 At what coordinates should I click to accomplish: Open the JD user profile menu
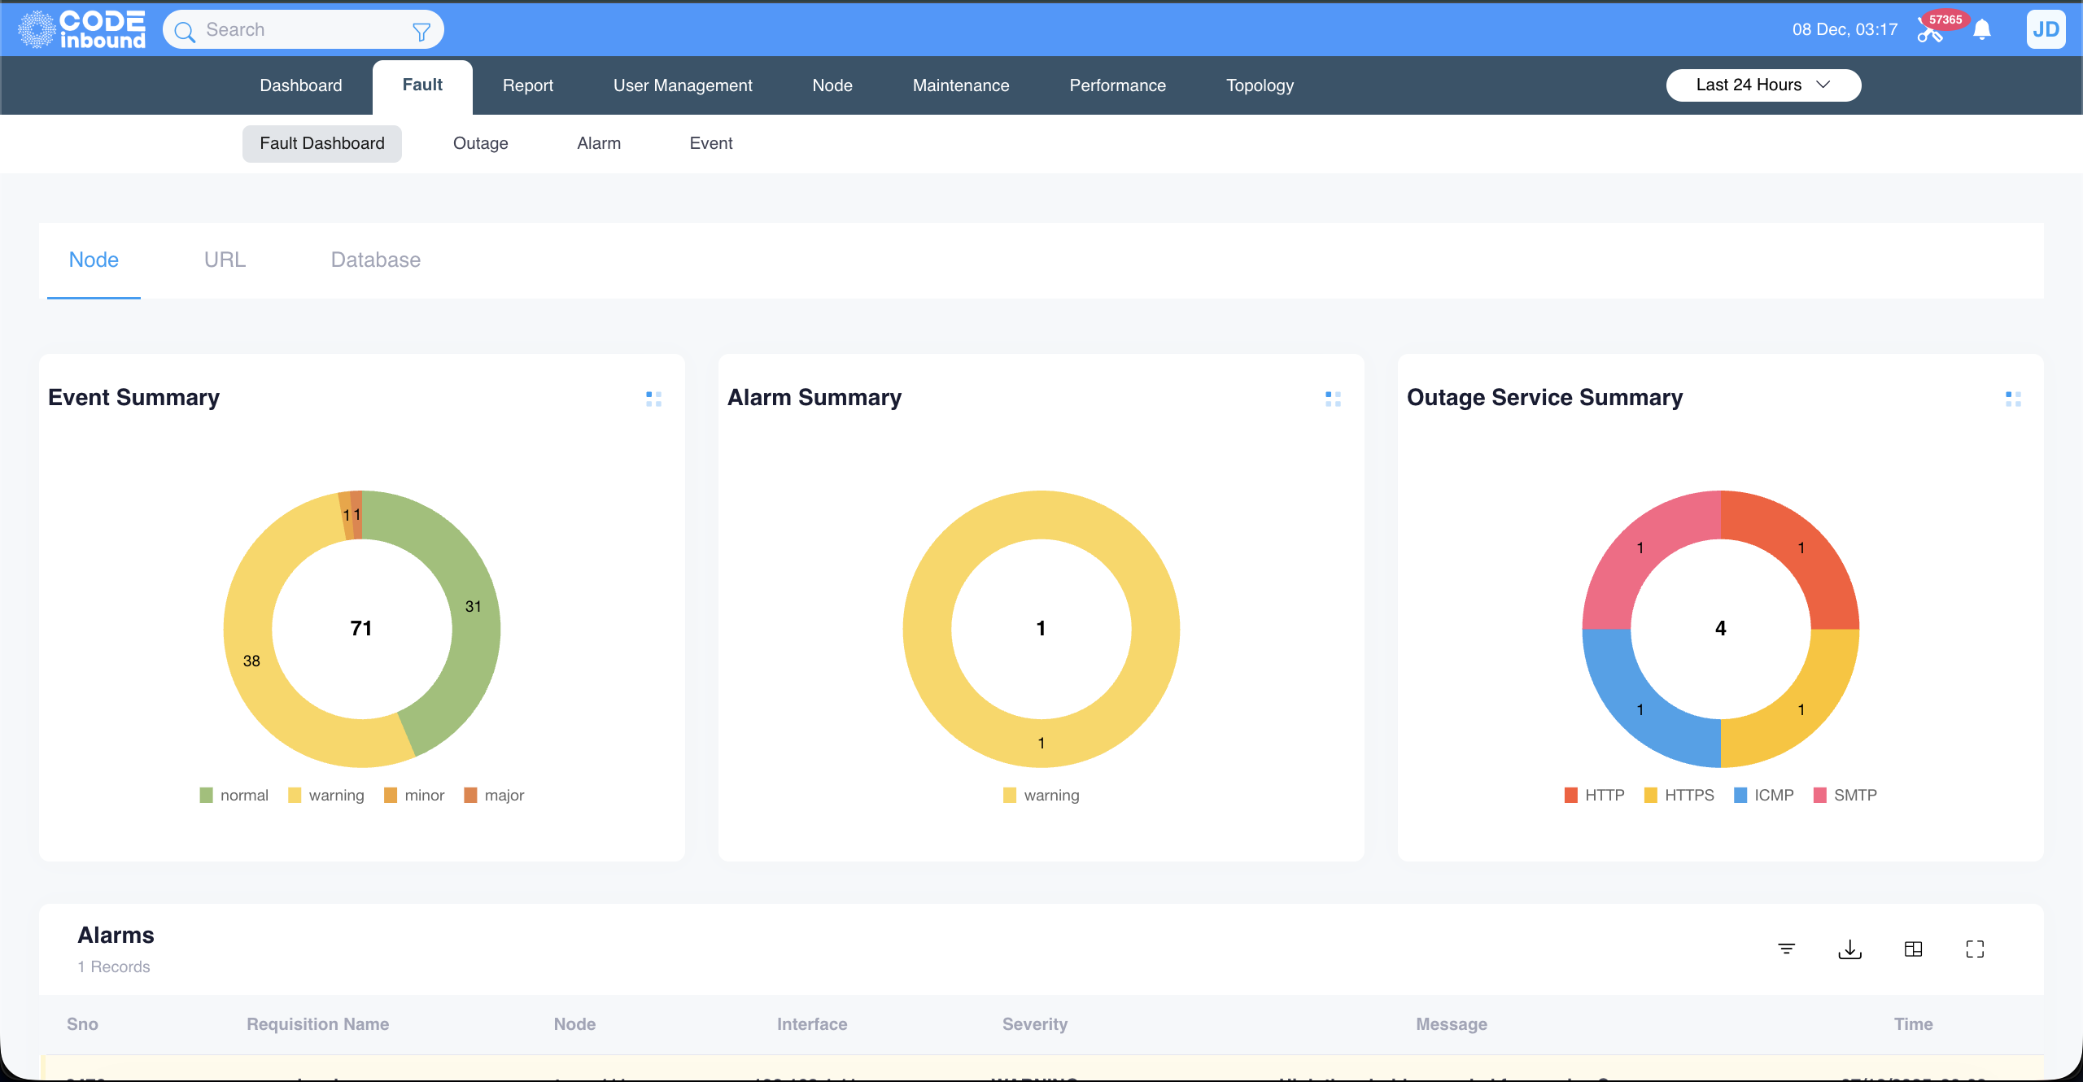(x=2046, y=30)
